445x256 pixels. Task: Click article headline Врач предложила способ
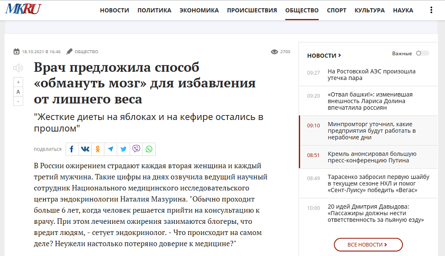coord(145,83)
